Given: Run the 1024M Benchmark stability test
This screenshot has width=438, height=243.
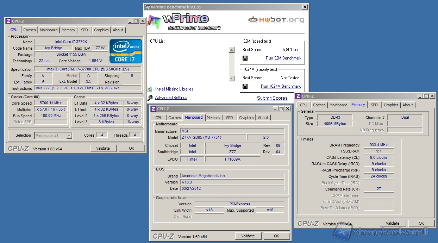Looking at the screenshot, I should pos(281,86).
